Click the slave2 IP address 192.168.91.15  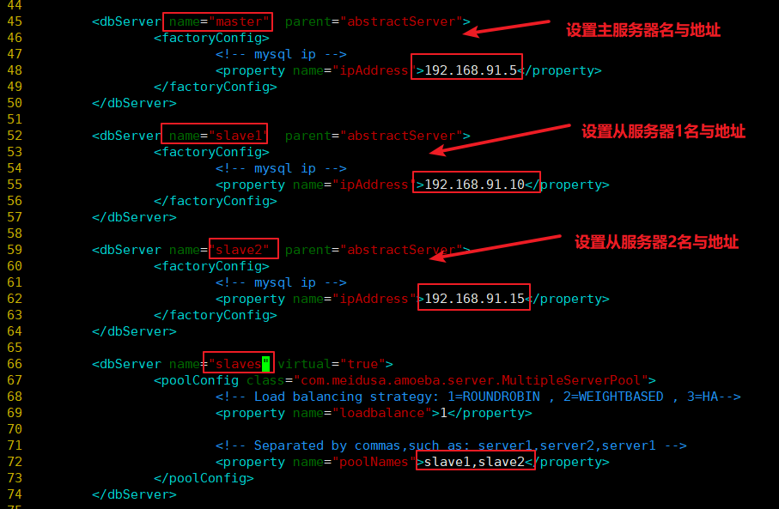474,299
